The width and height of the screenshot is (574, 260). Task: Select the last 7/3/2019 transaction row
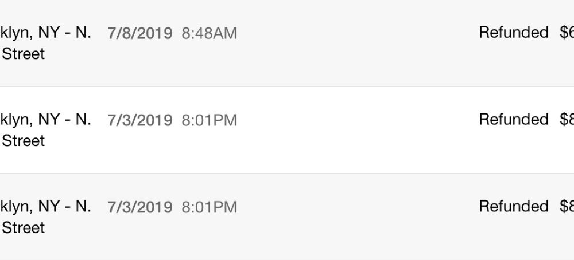click(287, 217)
